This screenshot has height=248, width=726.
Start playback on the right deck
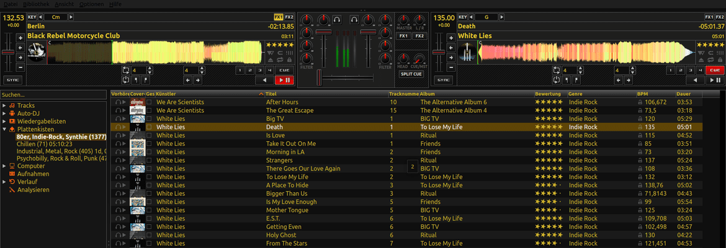click(715, 80)
